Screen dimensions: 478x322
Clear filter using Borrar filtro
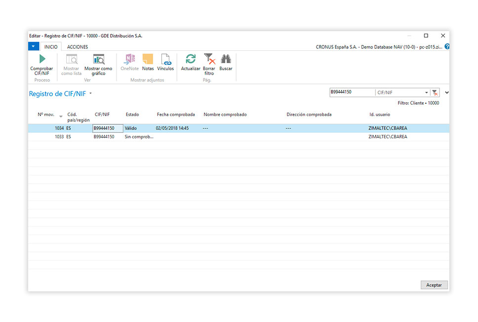coord(209,60)
